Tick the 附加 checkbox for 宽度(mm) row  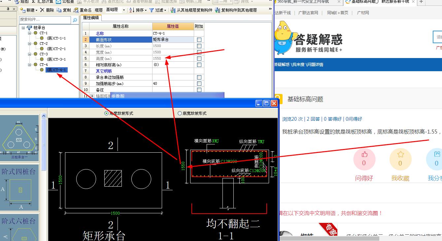(x=199, y=52)
